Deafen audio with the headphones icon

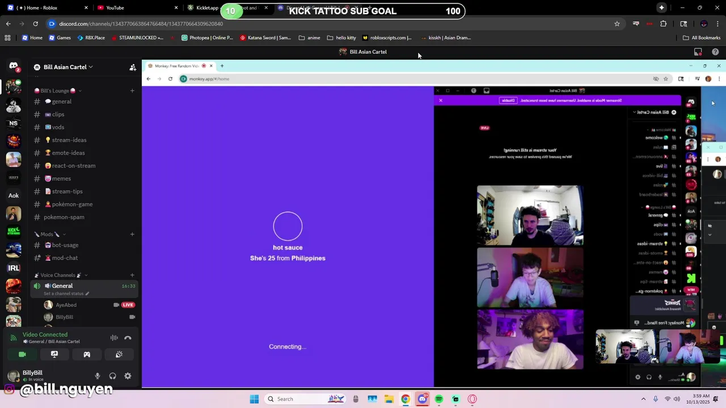tap(112, 376)
